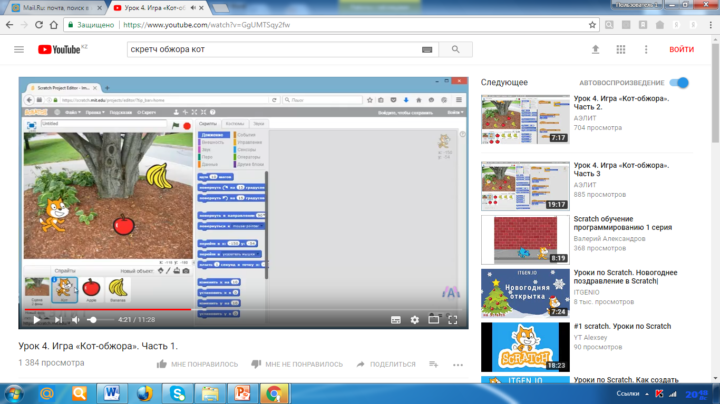This screenshot has width=720, height=404.
Task: Open Skype from the taskbar
Action: click(x=177, y=393)
